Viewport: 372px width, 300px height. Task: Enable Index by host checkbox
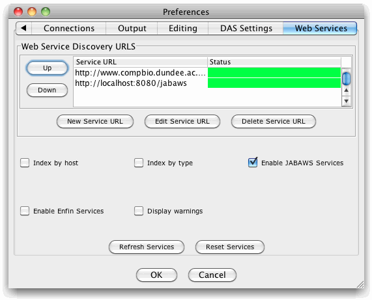click(25, 163)
